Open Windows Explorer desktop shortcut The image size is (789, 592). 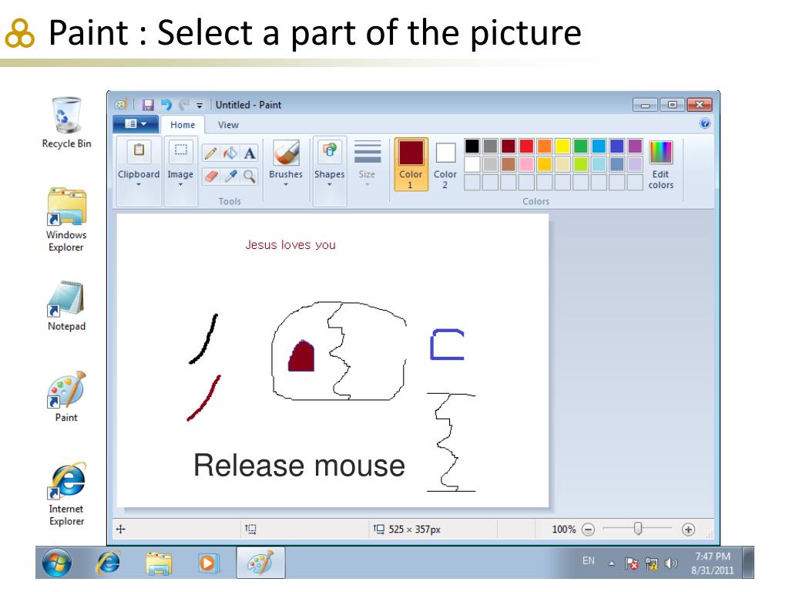(66, 220)
